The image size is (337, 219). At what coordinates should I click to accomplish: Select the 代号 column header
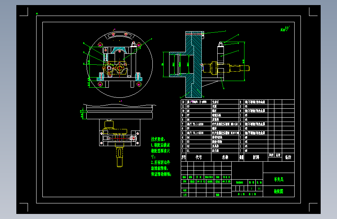tap(199, 157)
